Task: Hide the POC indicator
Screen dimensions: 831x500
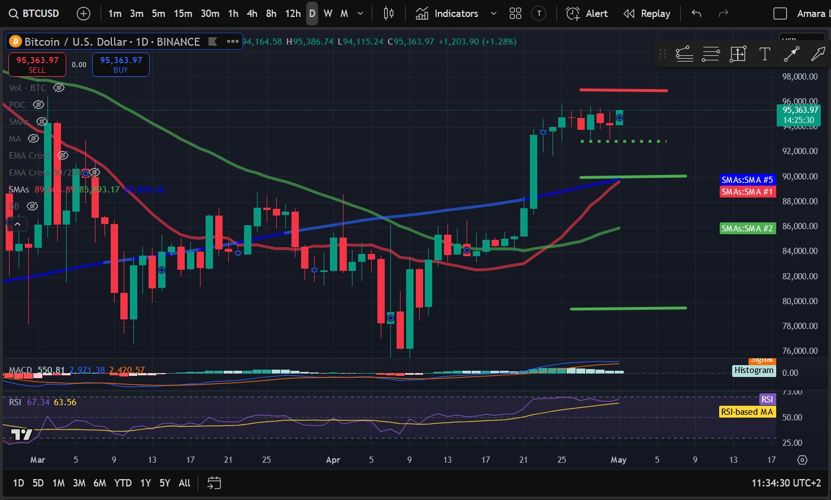Action: point(38,104)
